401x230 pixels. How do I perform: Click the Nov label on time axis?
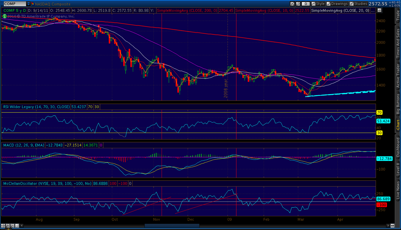click(157, 219)
